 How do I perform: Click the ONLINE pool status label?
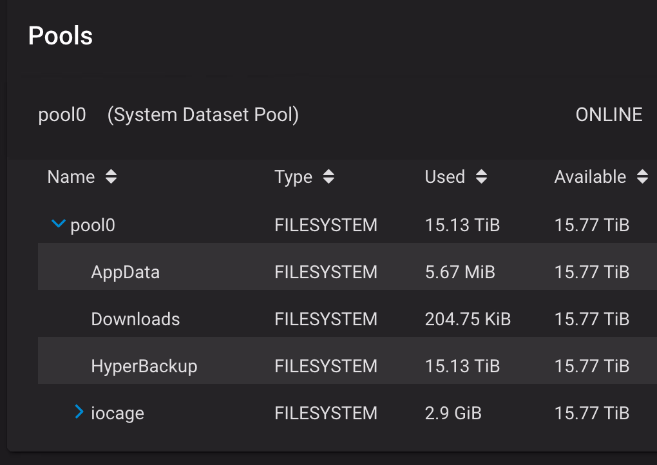pyautogui.click(x=608, y=115)
